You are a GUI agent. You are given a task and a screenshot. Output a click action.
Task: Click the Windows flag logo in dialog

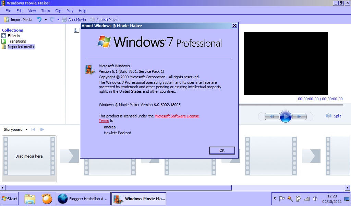[104, 42]
